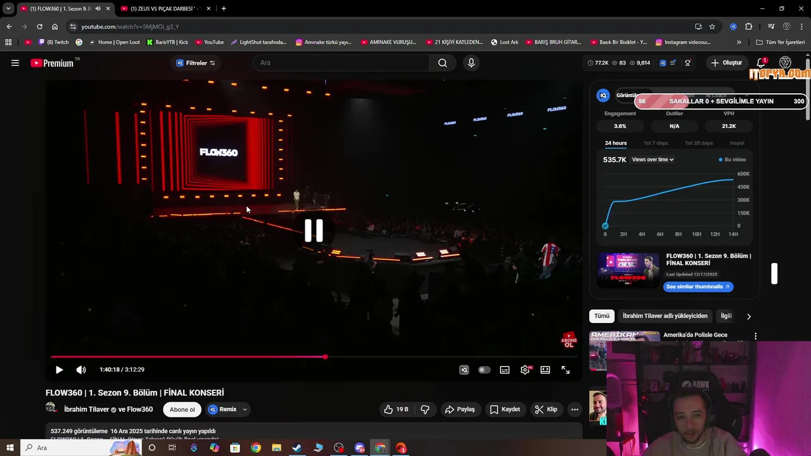
Task: Click the video progress bar scrubber
Action: (325, 357)
